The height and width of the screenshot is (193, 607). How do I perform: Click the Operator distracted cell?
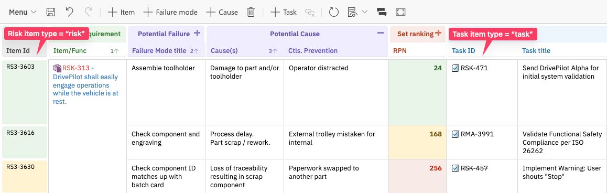(336, 92)
